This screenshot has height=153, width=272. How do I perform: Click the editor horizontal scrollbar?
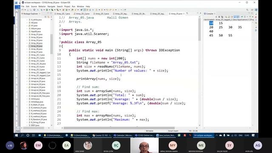coord(119,128)
